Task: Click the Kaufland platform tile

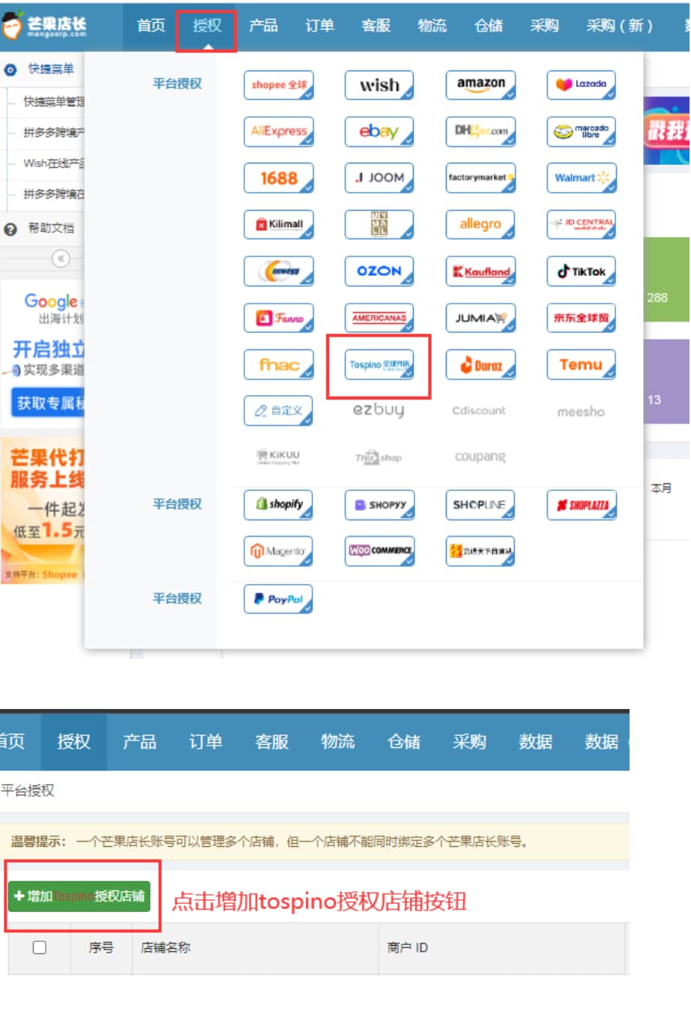Action: click(x=480, y=271)
